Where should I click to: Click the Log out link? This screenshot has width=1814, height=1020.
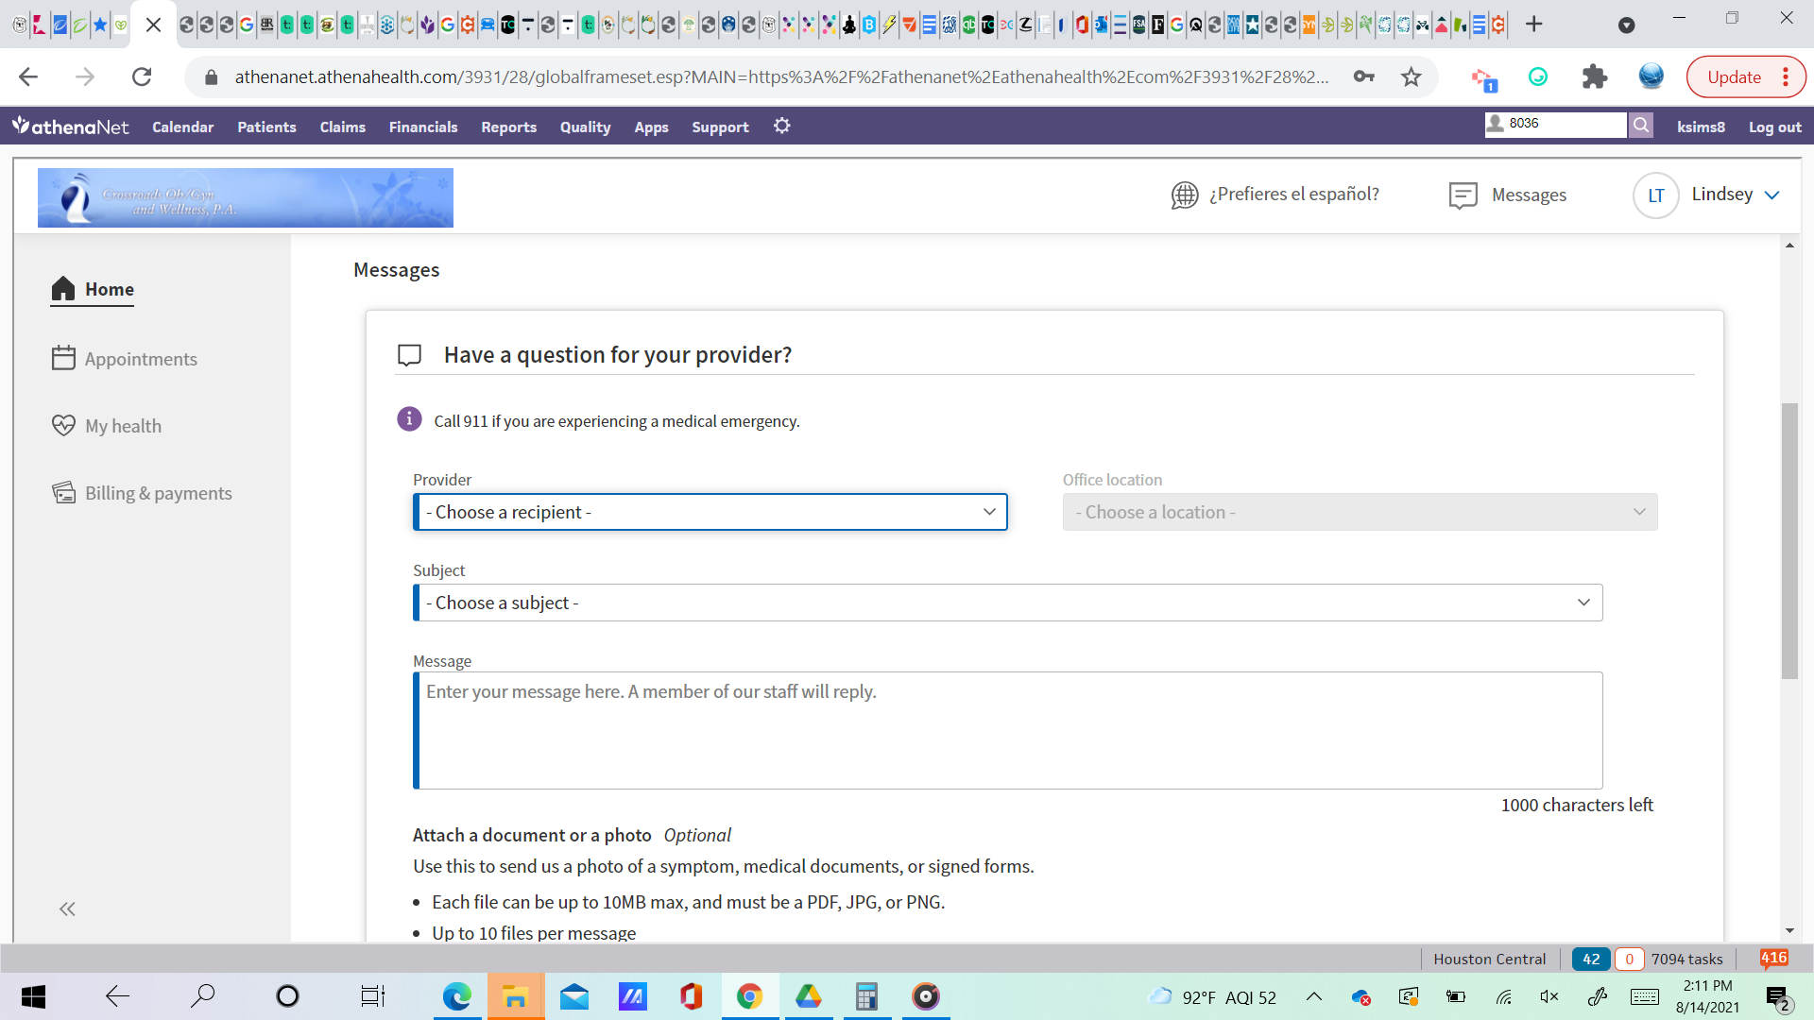click(x=1773, y=127)
